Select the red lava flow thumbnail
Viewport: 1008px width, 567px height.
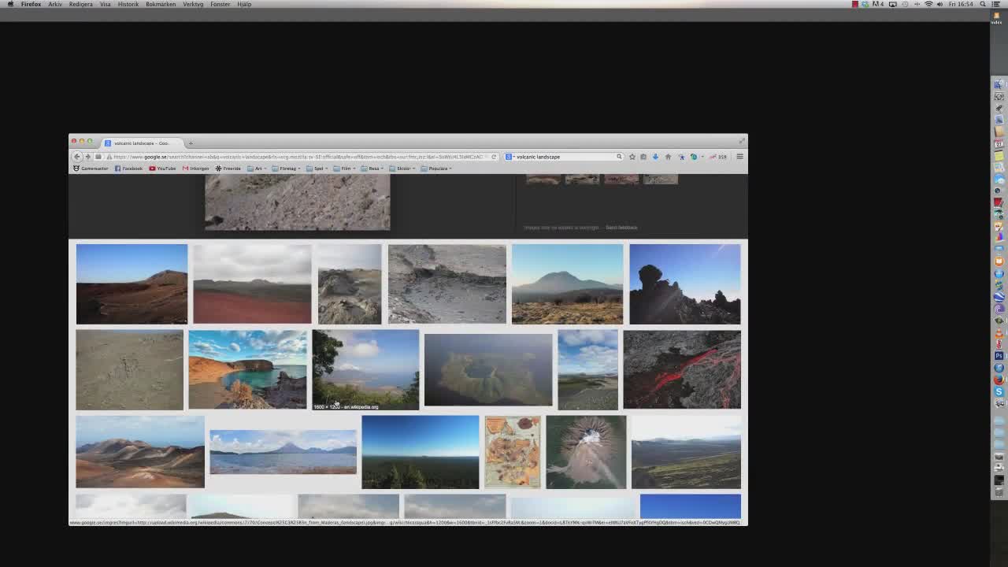pos(681,369)
